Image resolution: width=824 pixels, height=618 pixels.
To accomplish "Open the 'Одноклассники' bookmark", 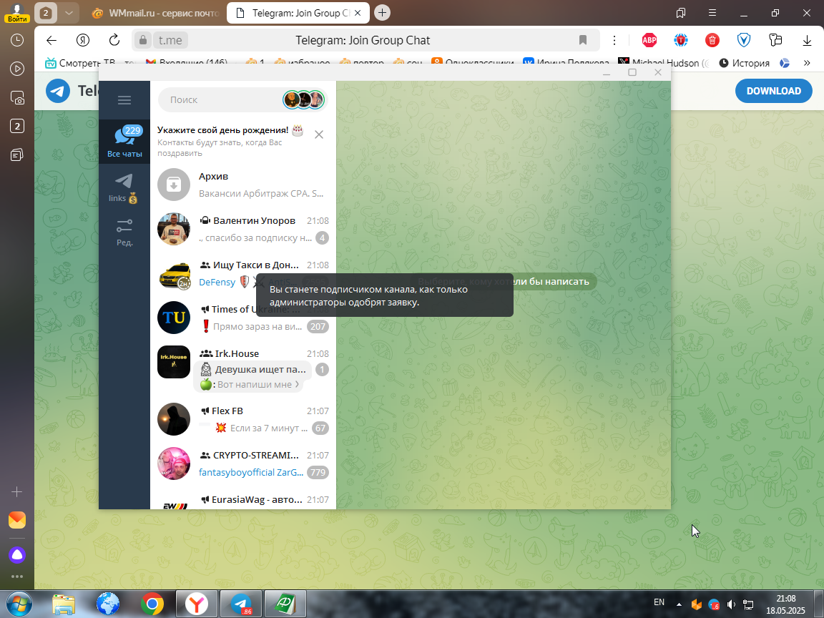I will (472, 63).
